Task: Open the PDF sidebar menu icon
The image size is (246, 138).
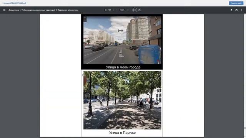Action: point(4,10)
